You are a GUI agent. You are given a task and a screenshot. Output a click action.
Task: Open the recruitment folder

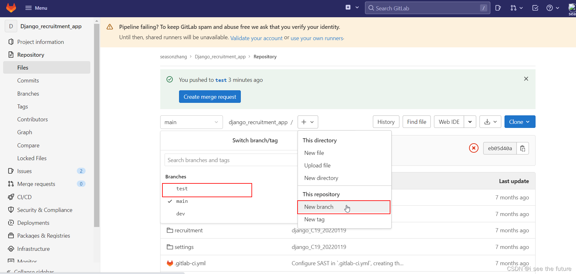[x=188, y=230]
